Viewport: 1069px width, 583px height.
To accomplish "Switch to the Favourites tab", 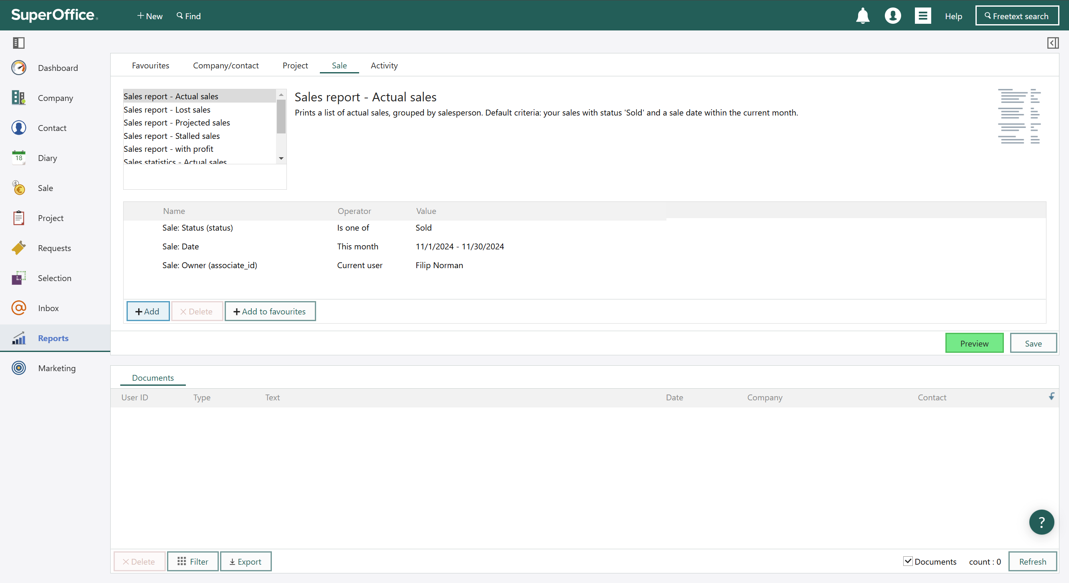I will pyautogui.click(x=150, y=65).
